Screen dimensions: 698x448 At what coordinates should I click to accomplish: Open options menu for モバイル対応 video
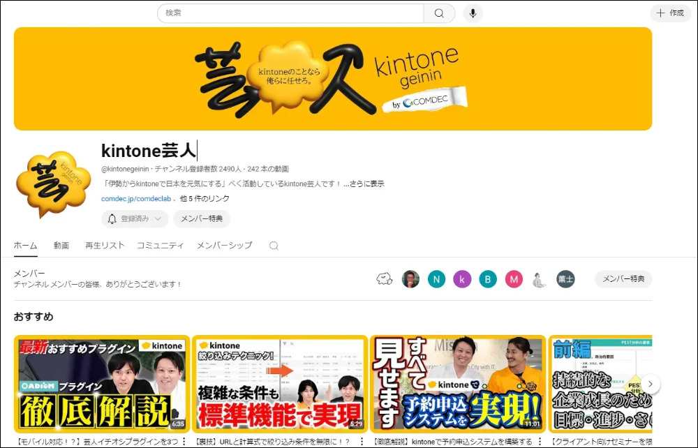pyautogui.click(x=184, y=442)
